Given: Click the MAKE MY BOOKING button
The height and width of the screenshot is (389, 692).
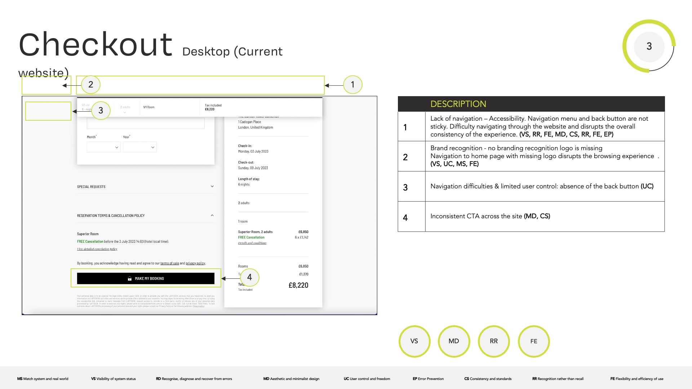Looking at the screenshot, I should click(x=146, y=278).
